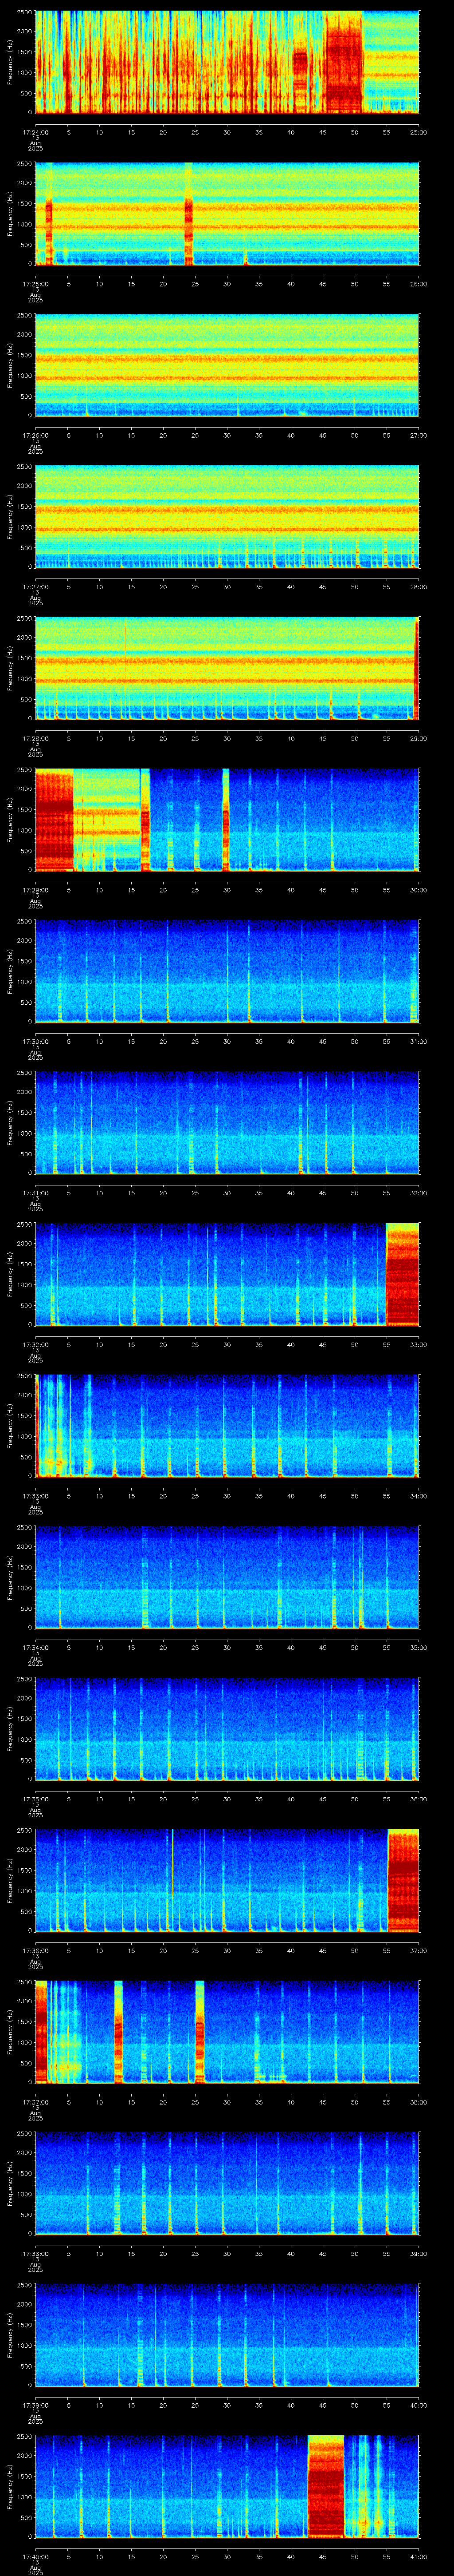Click the 39:00 end time label
The width and height of the screenshot is (454, 2576).
(418, 2253)
